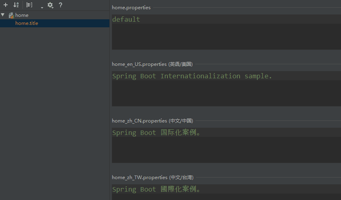Click the question mark help icon
Image resolution: width=341 pixels, height=200 pixels.
pos(61,5)
